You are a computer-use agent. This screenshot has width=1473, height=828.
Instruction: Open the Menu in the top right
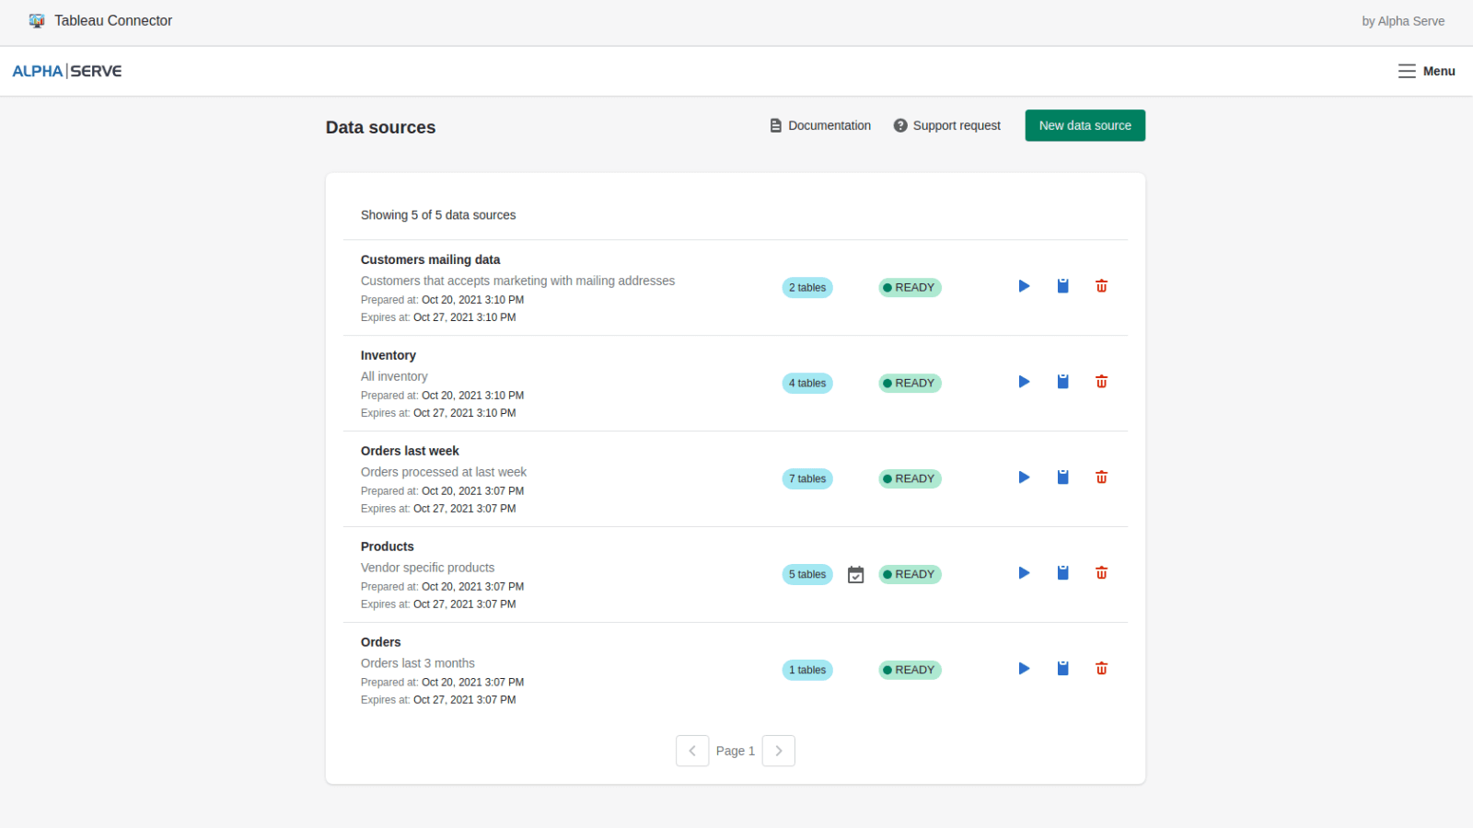coord(1426,71)
